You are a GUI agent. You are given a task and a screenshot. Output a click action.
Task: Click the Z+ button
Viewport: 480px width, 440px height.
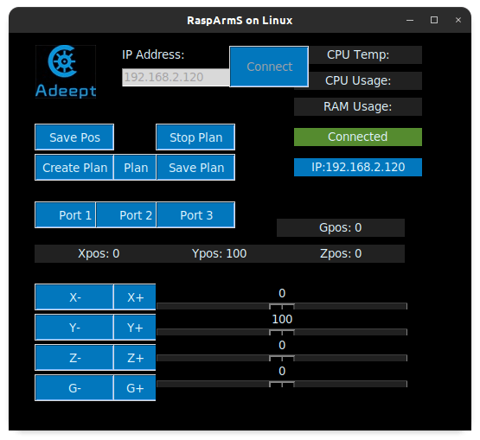pyautogui.click(x=135, y=358)
